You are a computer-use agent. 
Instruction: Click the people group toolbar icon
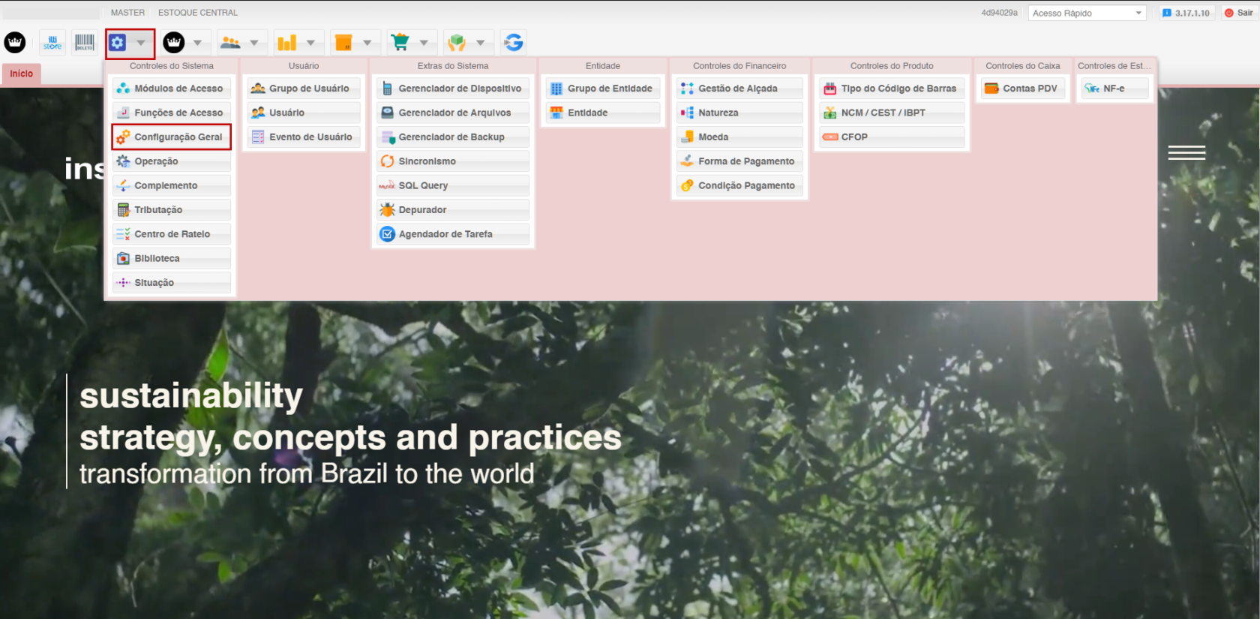pos(231,43)
